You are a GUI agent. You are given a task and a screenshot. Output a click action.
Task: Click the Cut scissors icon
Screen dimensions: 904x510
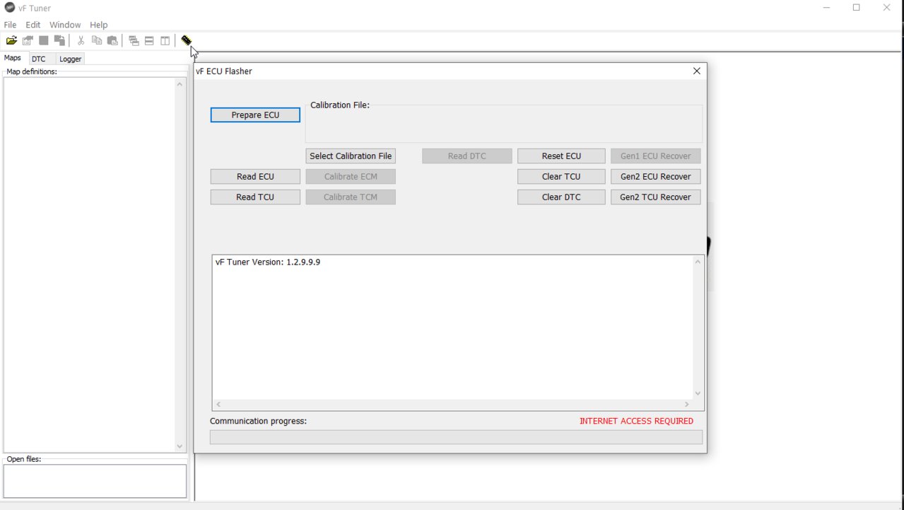coord(81,41)
